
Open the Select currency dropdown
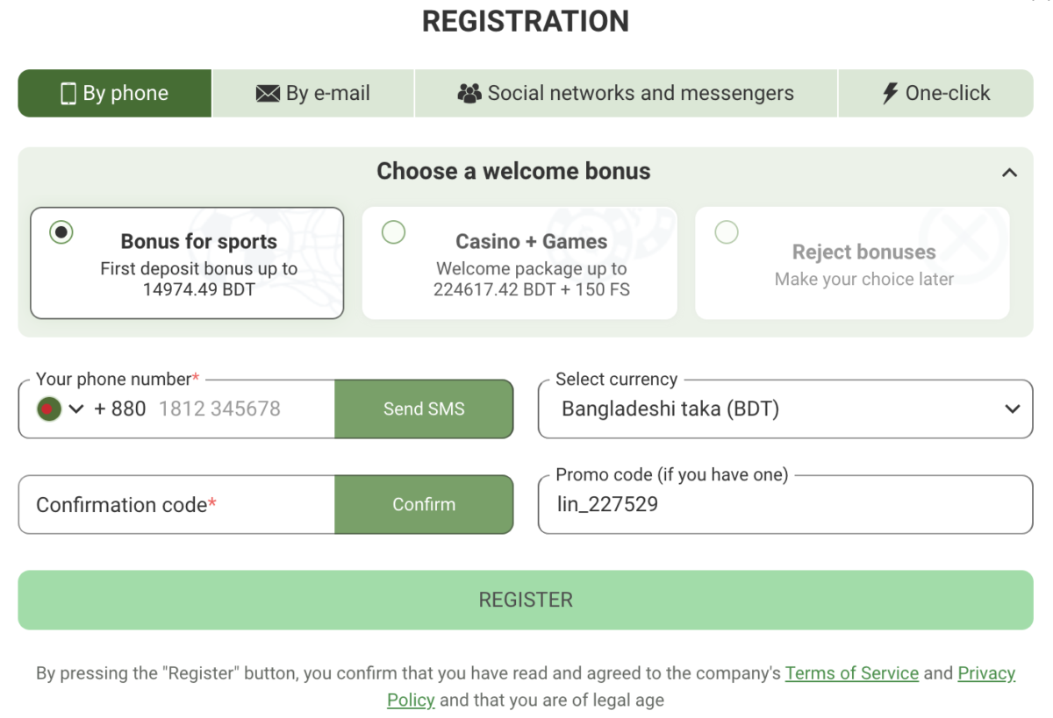tap(1011, 409)
